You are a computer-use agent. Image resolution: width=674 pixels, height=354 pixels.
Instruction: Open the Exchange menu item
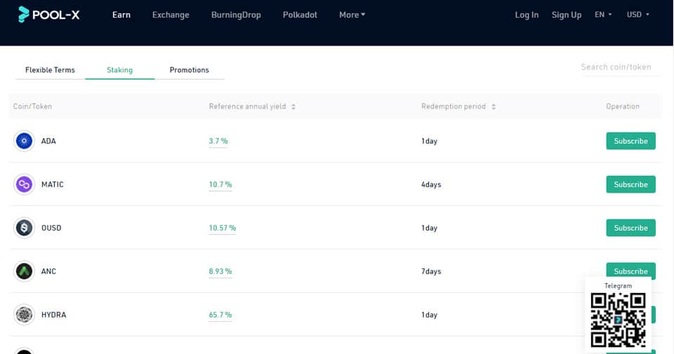[x=171, y=15]
